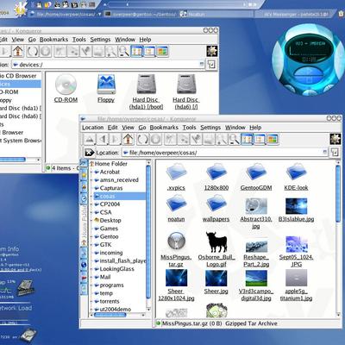
Task: Open Location menu in cosas Konqueror window
Action: pos(92,128)
